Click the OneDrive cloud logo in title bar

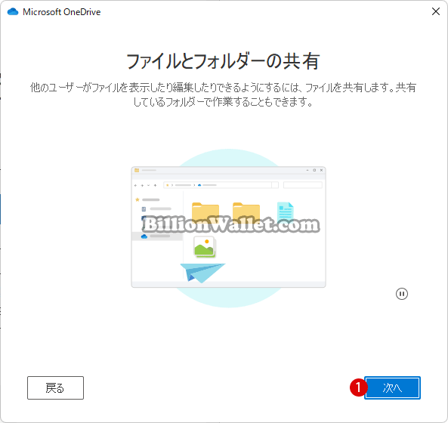click(x=13, y=12)
